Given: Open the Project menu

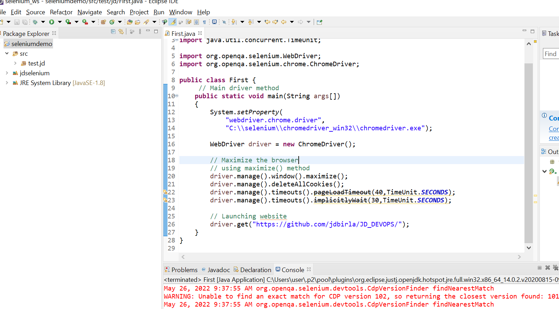Looking at the screenshot, I should [139, 12].
